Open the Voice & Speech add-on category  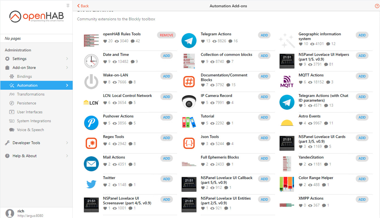pyautogui.click(x=36, y=130)
